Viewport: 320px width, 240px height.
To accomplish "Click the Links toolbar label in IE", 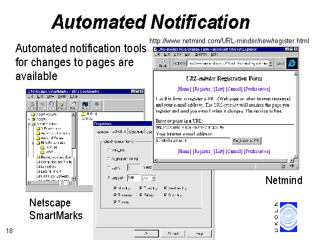I will click(281, 63).
